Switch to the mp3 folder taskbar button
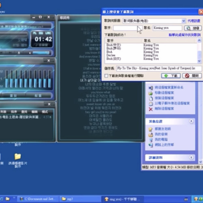The width and height of the screenshot is (203, 203). coord(80,199)
